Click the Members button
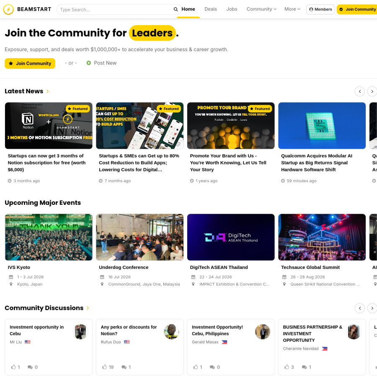 [320, 9]
